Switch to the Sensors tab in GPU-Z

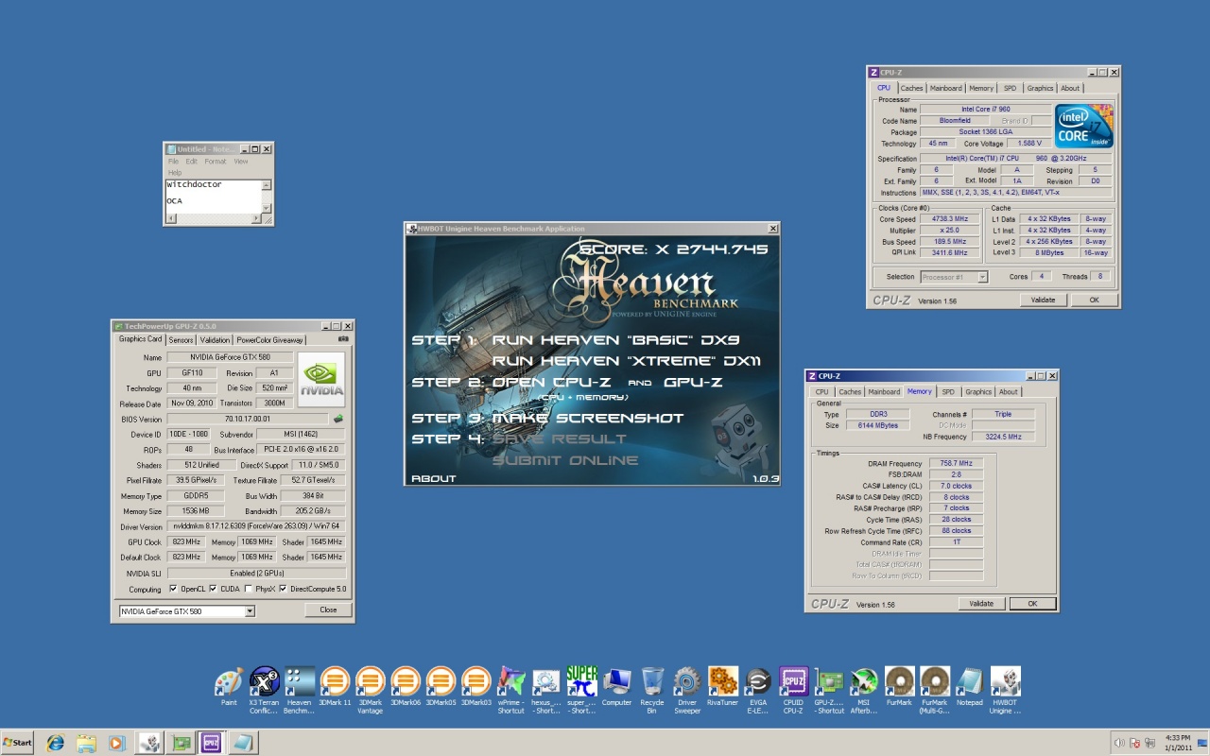point(181,340)
